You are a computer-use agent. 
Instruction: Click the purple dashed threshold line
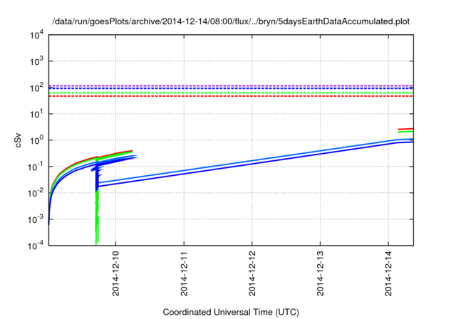point(231,85)
